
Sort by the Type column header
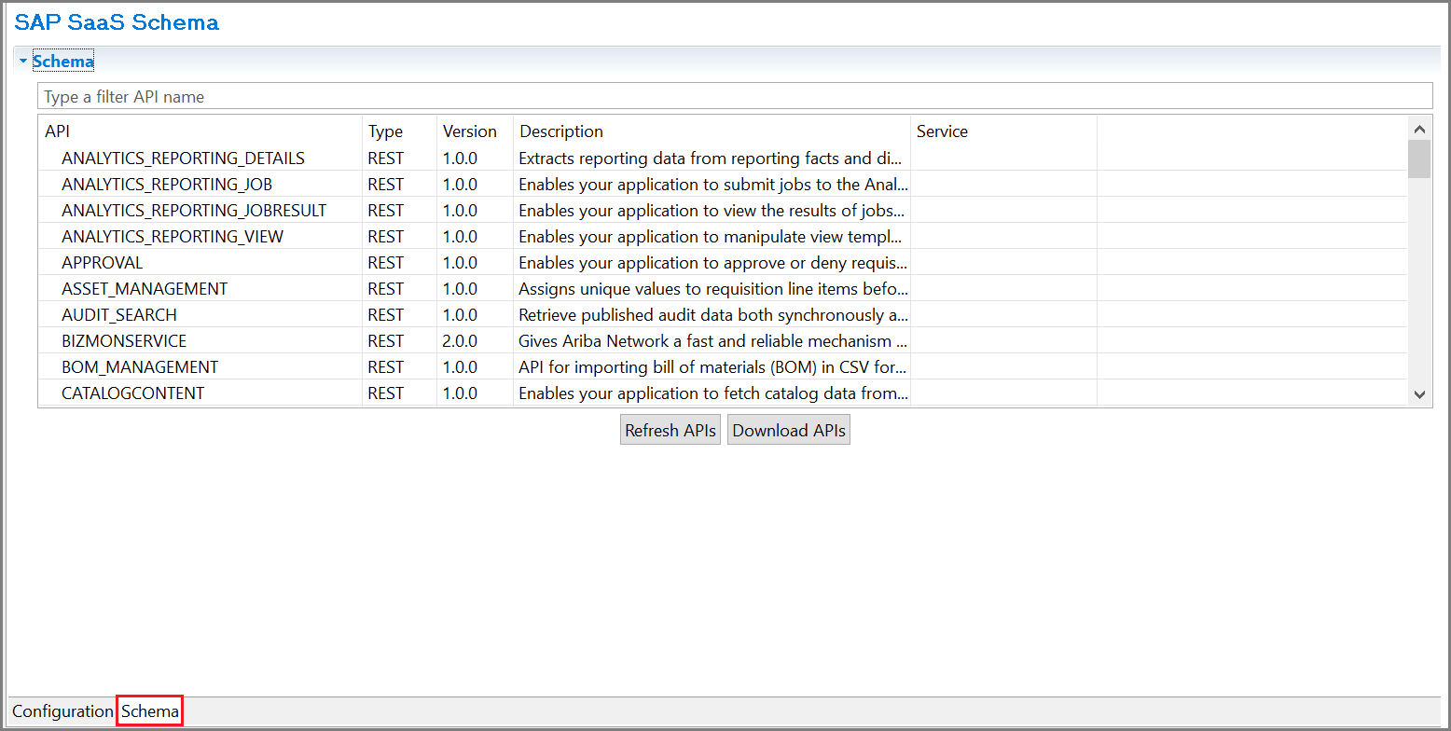385,131
